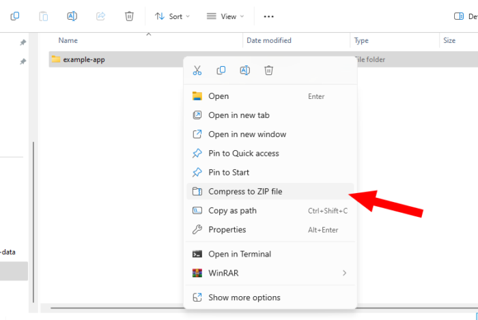Select Compress to ZIP file
The height and width of the screenshot is (320, 478).
click(x=270, y=192)
